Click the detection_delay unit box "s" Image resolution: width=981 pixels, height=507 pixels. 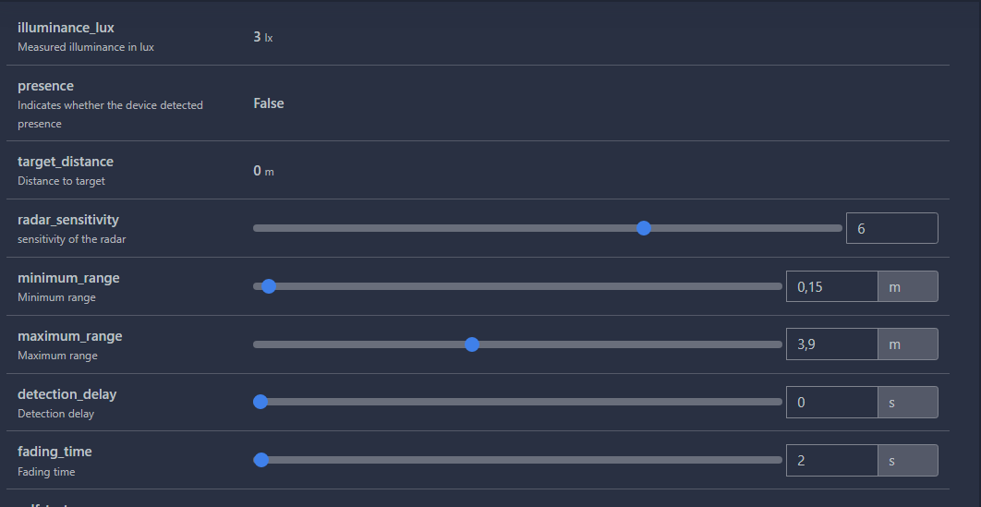(907, 403)
